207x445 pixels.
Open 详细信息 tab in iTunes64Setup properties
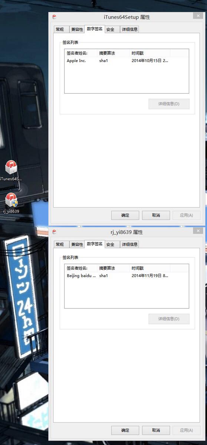click(129, 29)
